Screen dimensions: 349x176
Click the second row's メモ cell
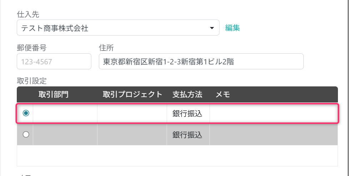click(273, 135)
